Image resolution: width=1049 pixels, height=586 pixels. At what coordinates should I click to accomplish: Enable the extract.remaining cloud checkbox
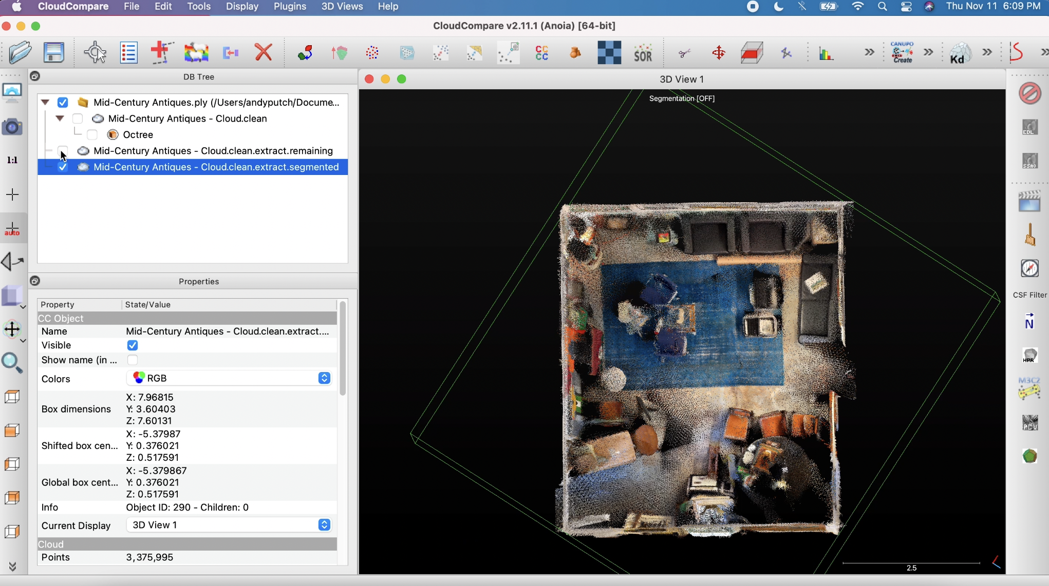63,150
